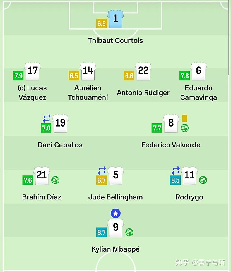Click the substitution arrows next to Jude Bellingham
231x272 pixels.
[x=102, y=171]
